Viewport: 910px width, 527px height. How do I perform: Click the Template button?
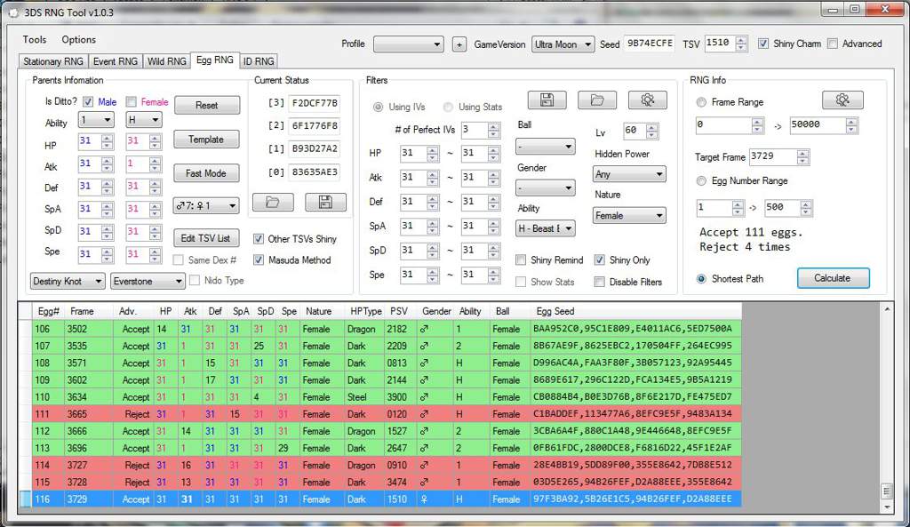coord(206,140)
